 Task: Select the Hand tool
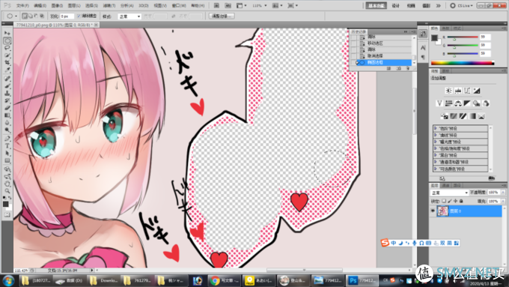pos(7,184)
